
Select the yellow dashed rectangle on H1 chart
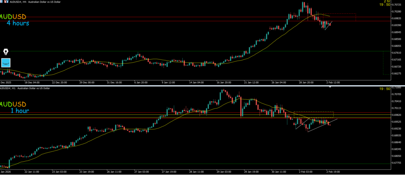(314, 115)
